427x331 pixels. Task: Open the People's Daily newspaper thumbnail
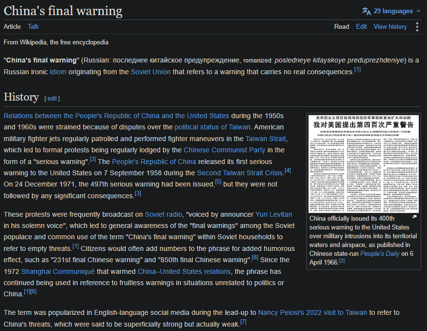click(x=363, y=164)
